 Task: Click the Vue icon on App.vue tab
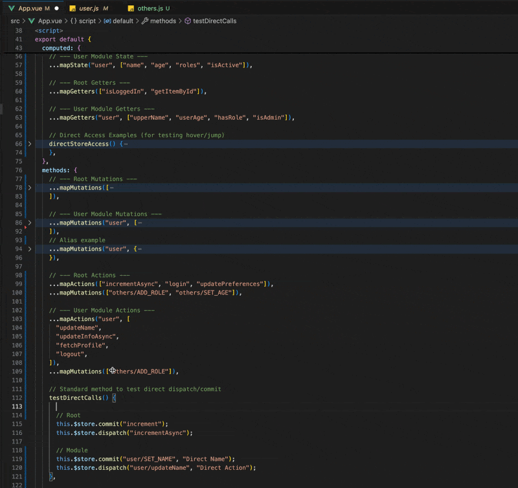[12, 8]
